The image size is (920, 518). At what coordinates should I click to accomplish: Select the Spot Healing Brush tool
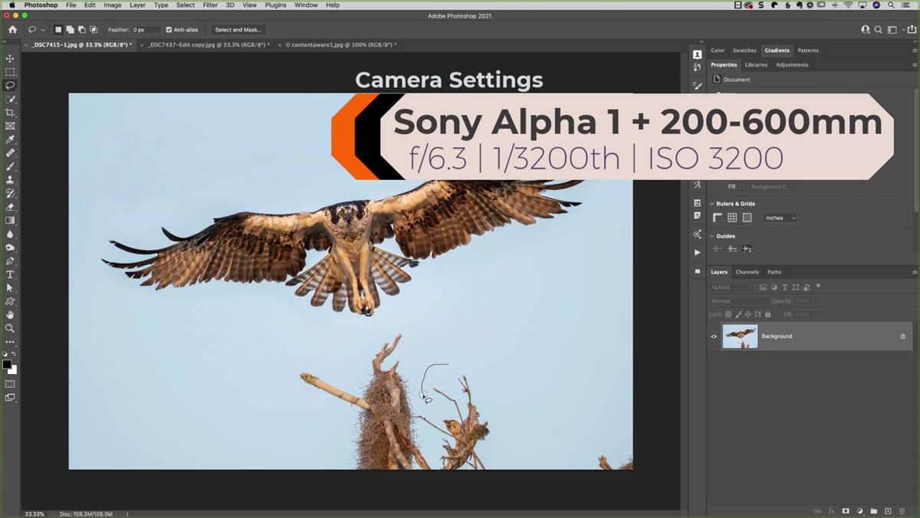pyautogui.click(x=10, y=153)
